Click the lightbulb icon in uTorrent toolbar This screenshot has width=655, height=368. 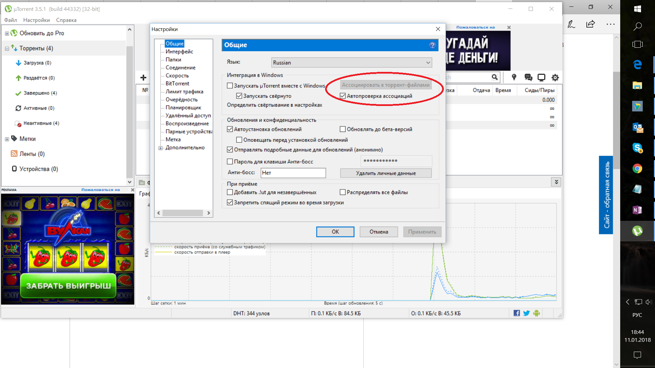point(514,77)
